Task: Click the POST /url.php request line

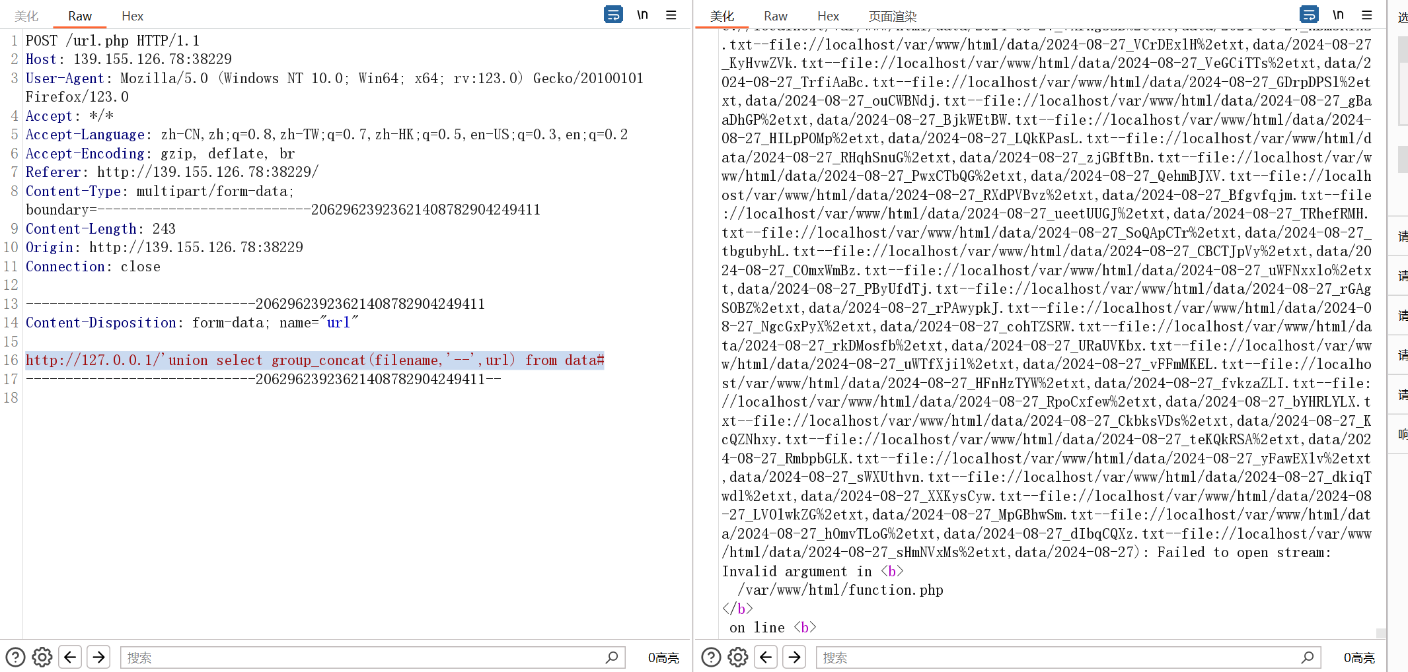Action: pos(112,41)
